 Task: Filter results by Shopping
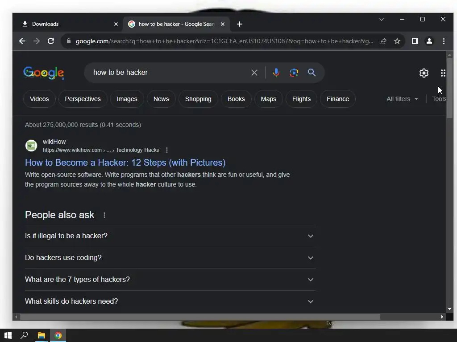click(x=198, y=99)
